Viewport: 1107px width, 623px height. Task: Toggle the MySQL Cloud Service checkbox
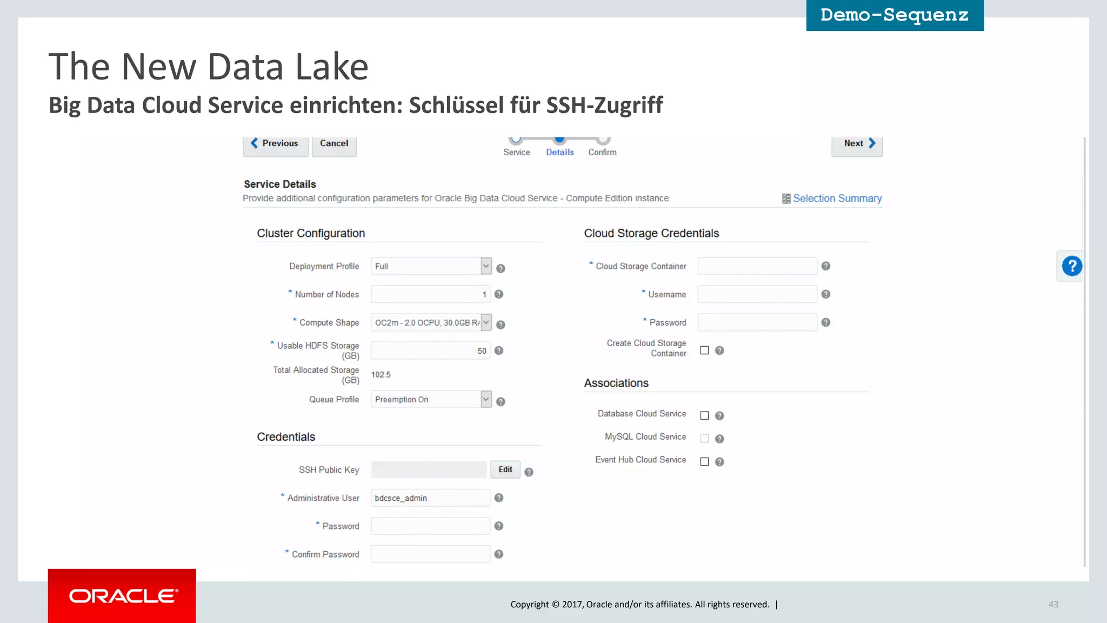(704, 439)
